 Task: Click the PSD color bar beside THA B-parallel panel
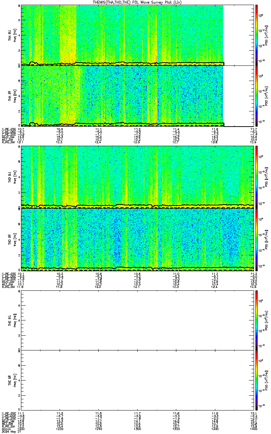(x=257, y=96)
